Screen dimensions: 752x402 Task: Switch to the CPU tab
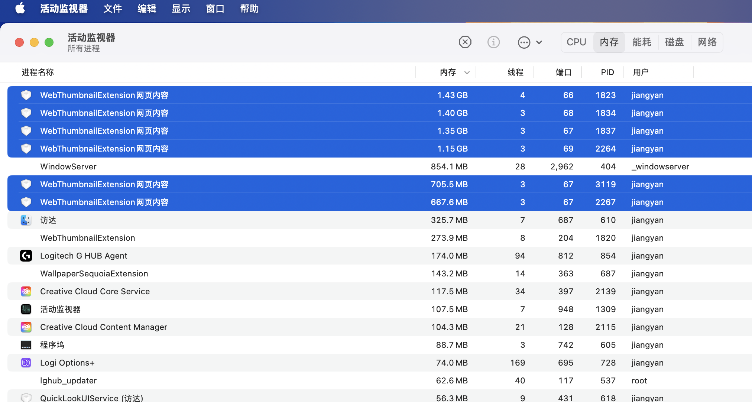(x=576, y=42)
